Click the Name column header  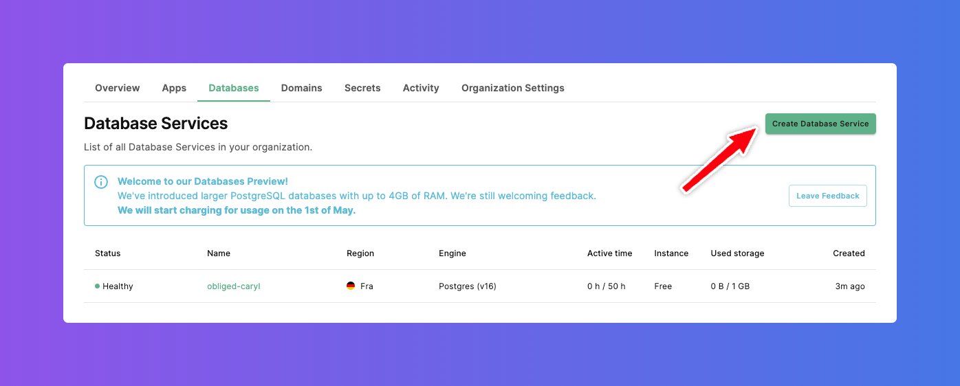pos(219,253)
